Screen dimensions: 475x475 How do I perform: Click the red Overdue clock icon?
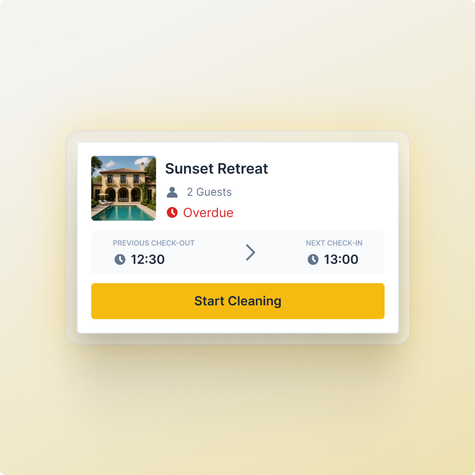(172, 212)
